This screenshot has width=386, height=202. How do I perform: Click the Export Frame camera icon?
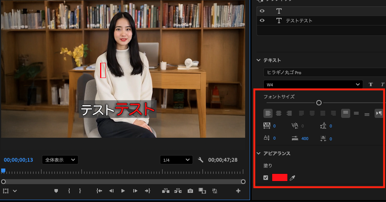click(190, 191)
